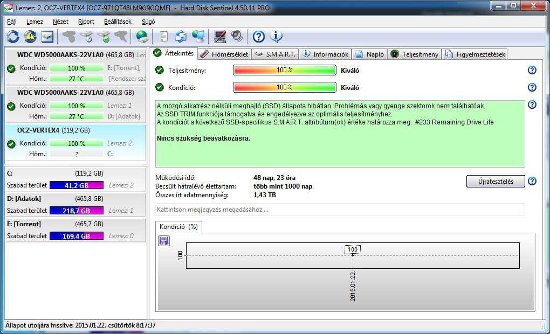Select the C: partition (119,2 GB) entry

[x=76, y=179]
